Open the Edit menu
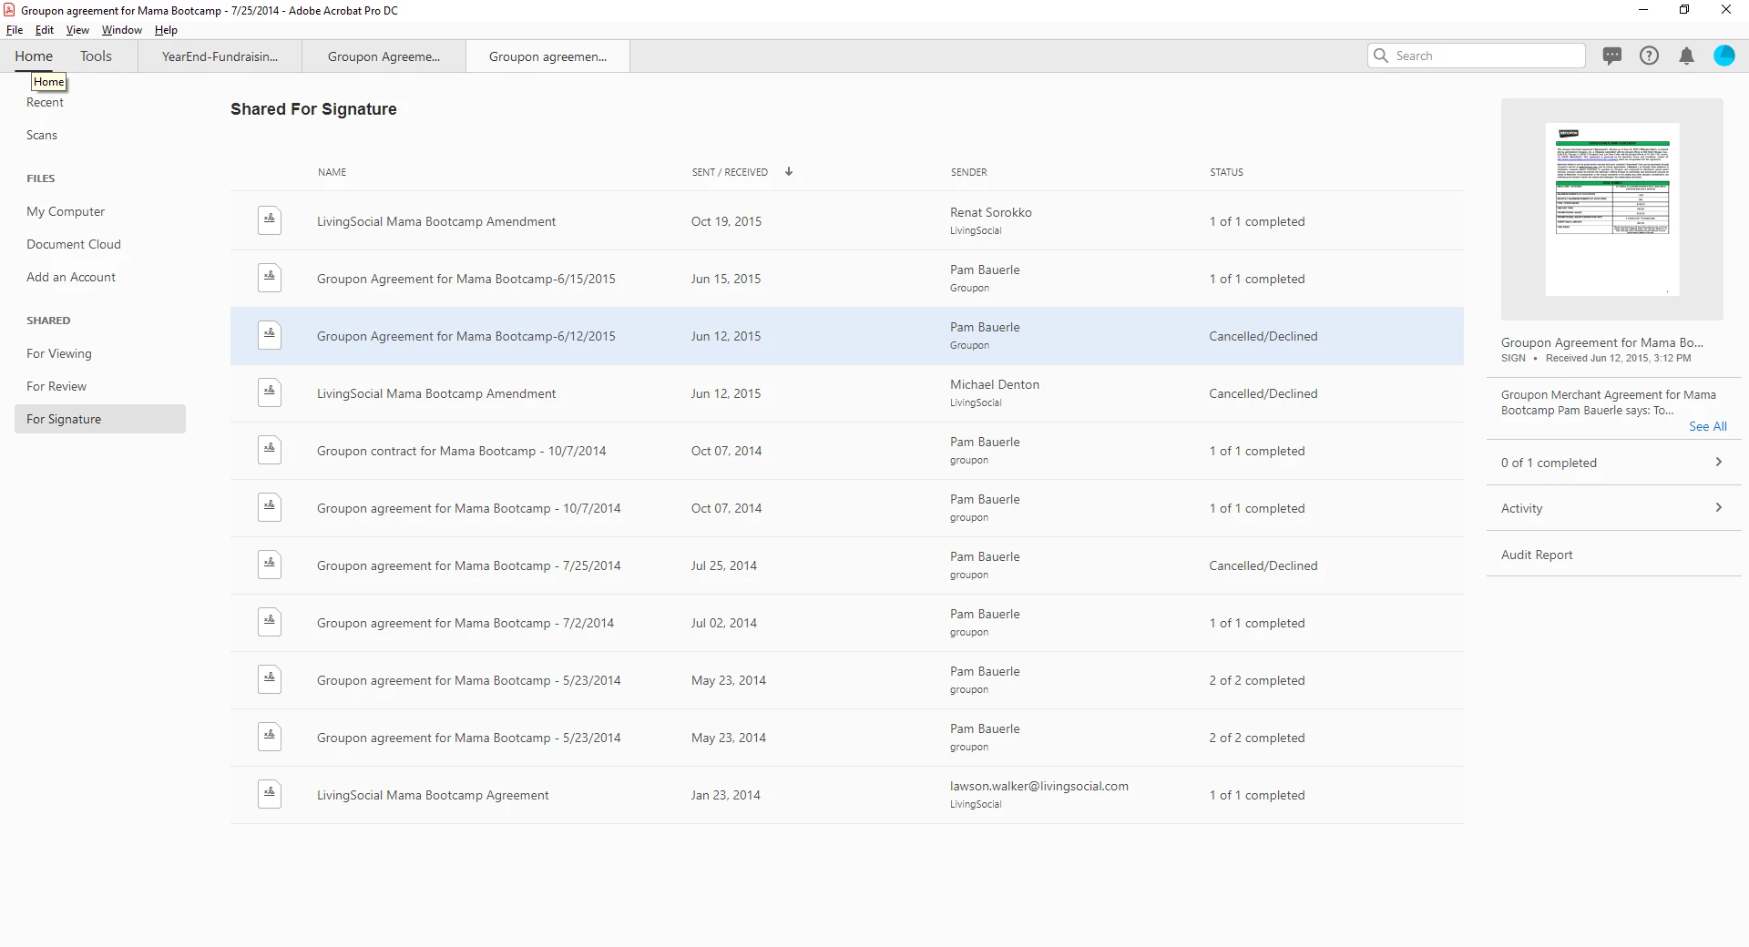The height and width of the screenshot is (947, 1749). [x=45, y=30]
